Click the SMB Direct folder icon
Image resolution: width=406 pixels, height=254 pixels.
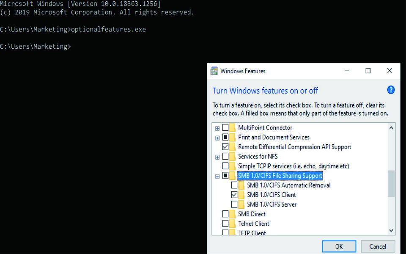(x=233, y=214)
